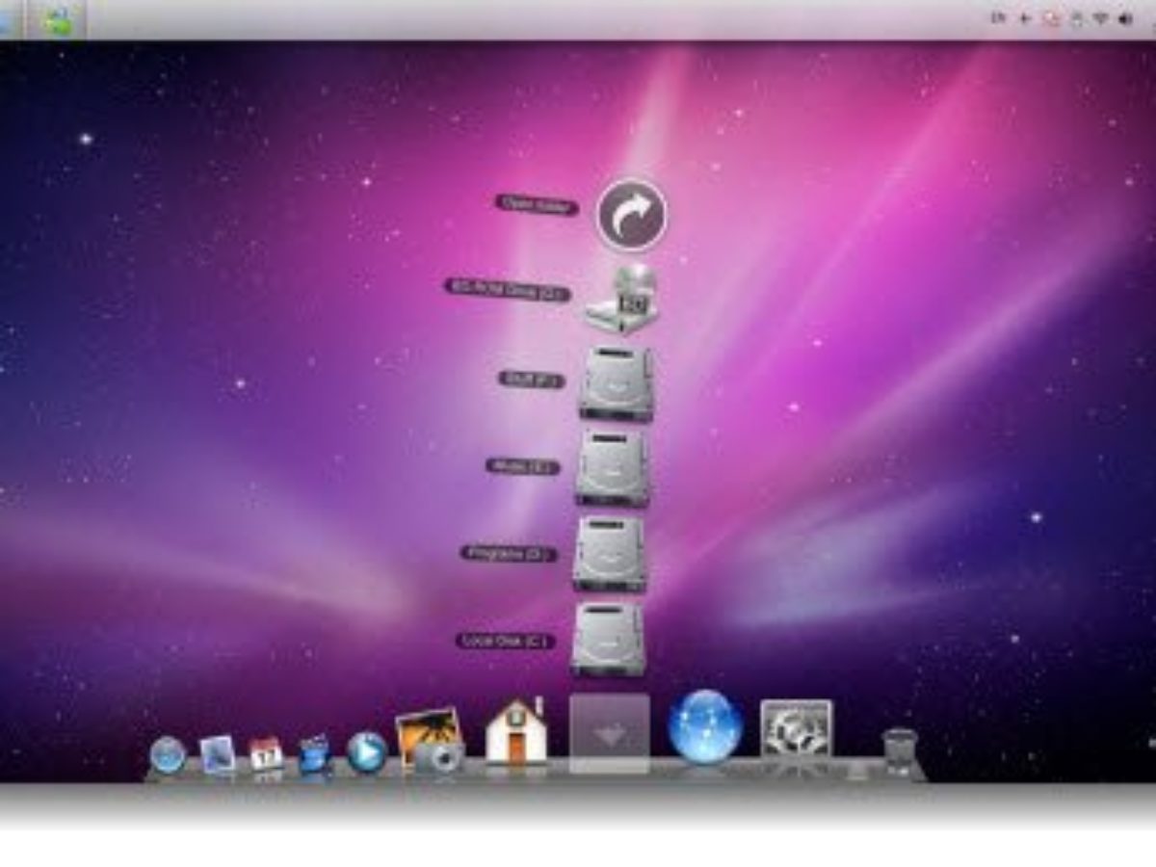Open the Local Disk (C:) drive icon
The width and height of the screenshot is (1156, 867).
(608, 640)
